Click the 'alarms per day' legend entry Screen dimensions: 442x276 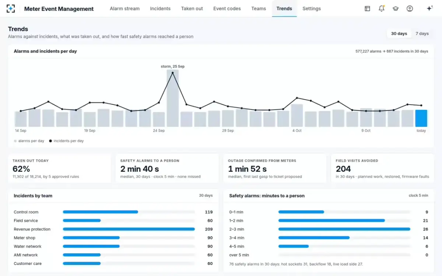pos(29,141)
